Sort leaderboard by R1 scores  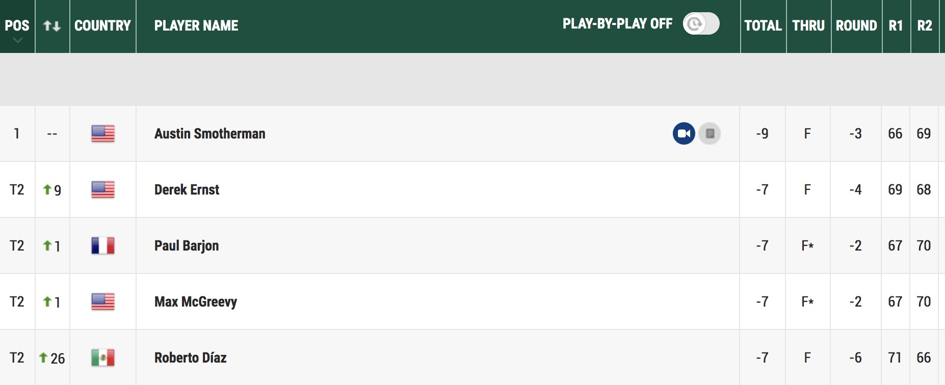[x=896, y=26]
